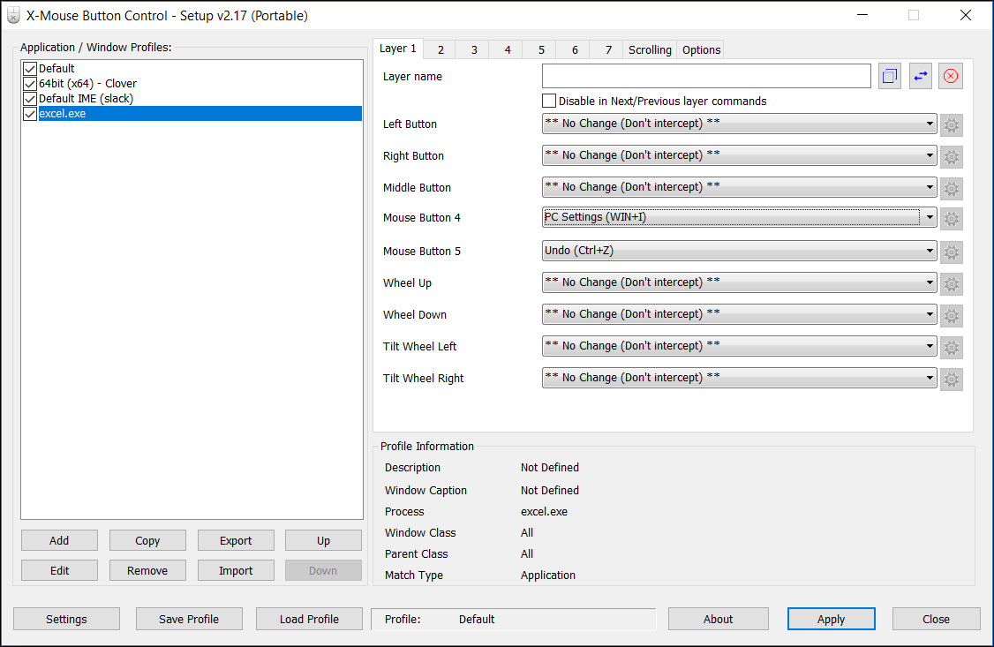Expand the Wheel Up action dropdown

pyautogui.click(x=739, y=282)
